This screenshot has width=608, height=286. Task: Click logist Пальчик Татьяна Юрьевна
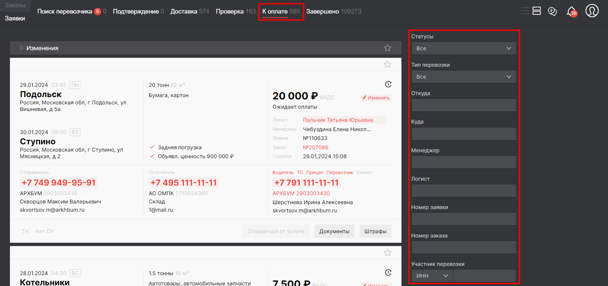[338, 120]
